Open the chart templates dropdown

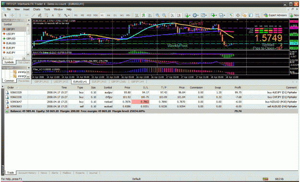pyautogui.click(x=204, y=15)
